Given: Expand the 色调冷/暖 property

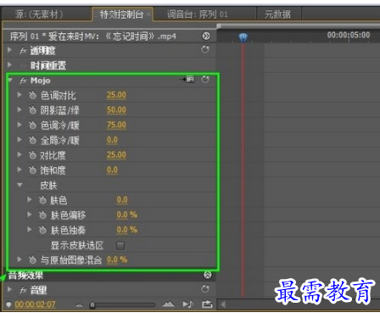Looking at the screenshot, I should pos(20,125).
